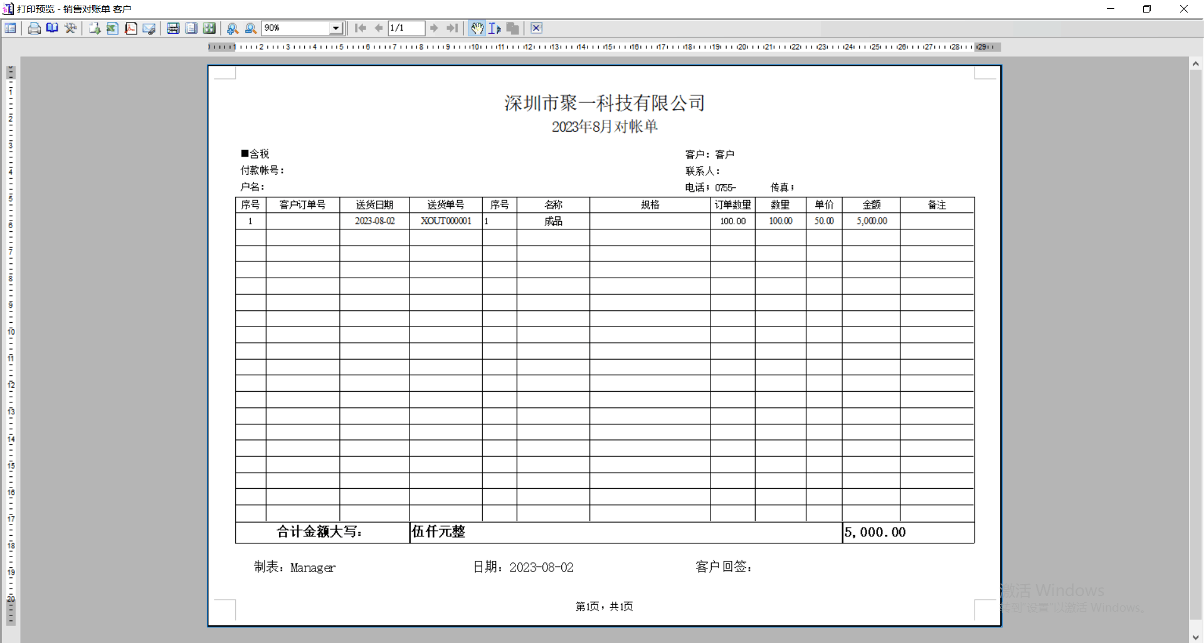Export report to PDF
Image resolution: width=1204 pixels, height=643 pixels.
click(130, 28)
